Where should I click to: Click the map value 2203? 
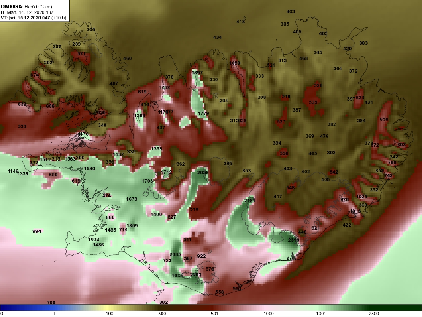coord(196,275)
